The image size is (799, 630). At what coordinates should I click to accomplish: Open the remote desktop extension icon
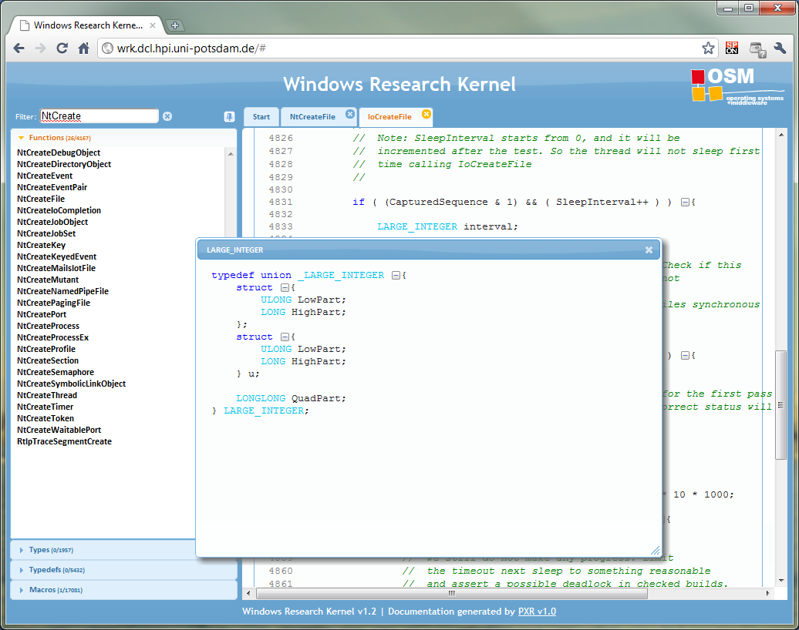coord(757,49)
